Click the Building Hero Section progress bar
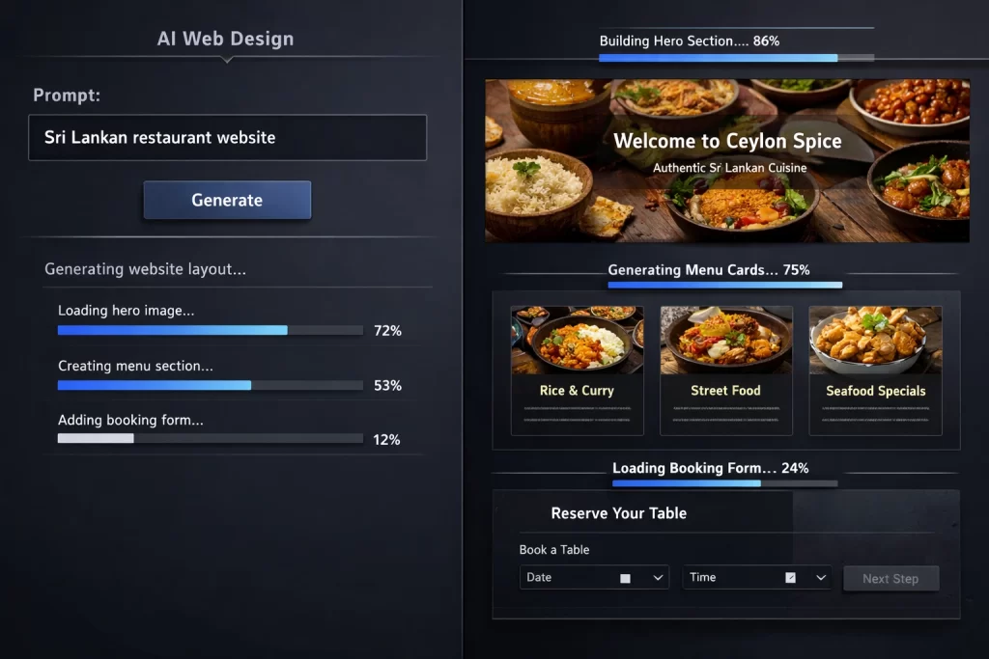 [736, 58]
